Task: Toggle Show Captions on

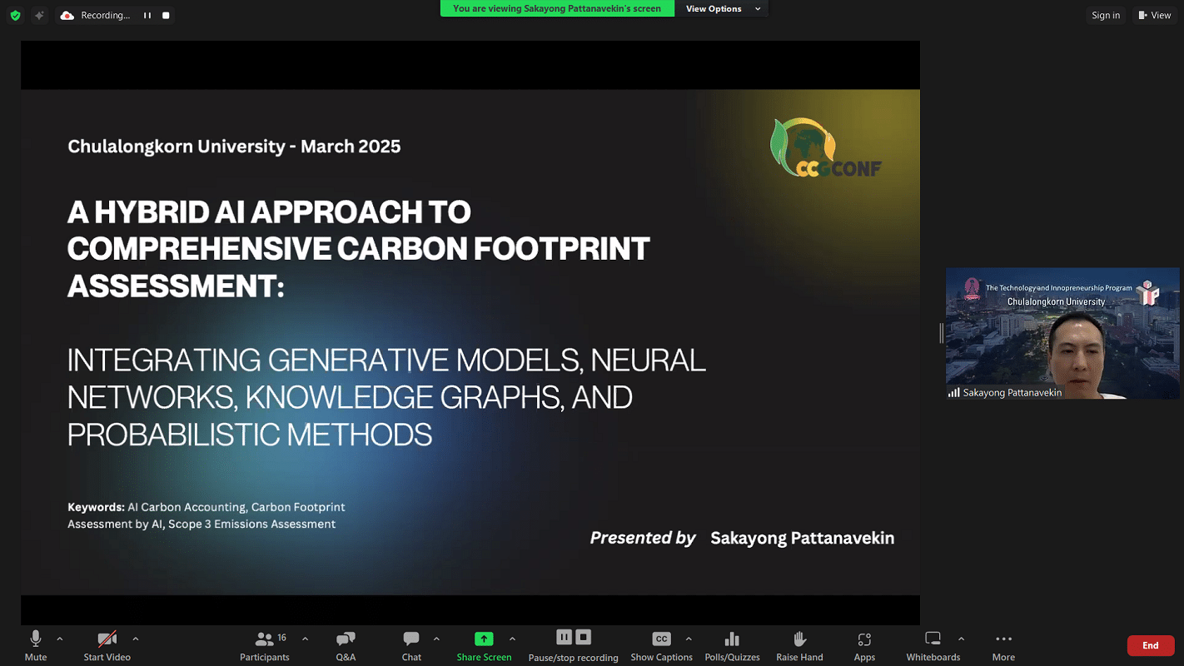Action: 661,639
